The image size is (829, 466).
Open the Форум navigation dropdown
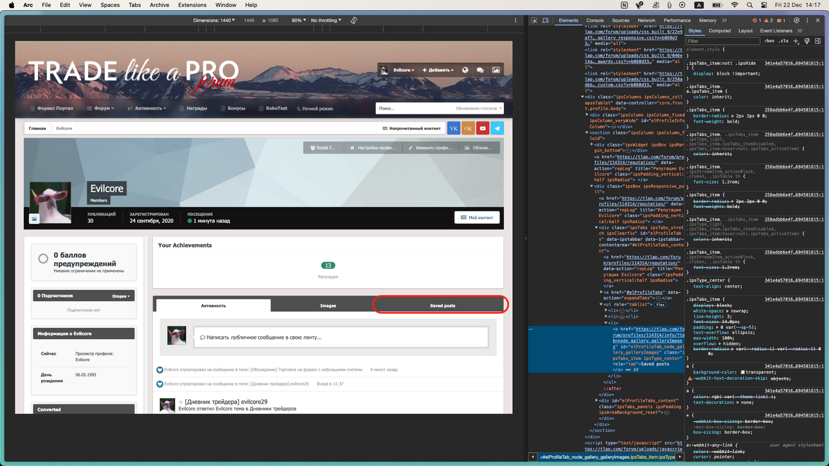[x=100, y=109]
